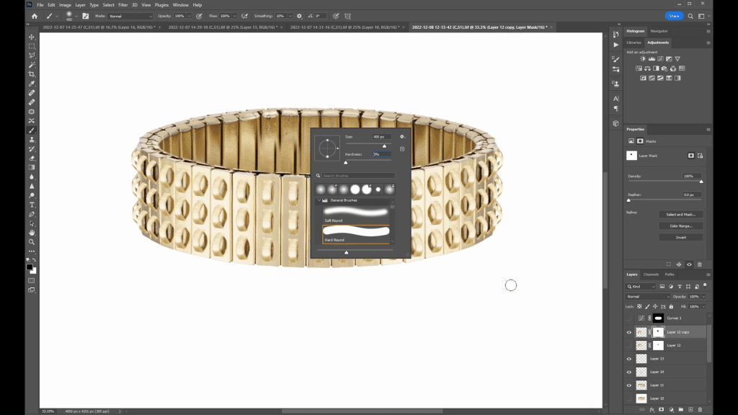This screenshot has width=738, height=415.
Task: Create a new group folder in Layers panel
Action: coord(680,409)
